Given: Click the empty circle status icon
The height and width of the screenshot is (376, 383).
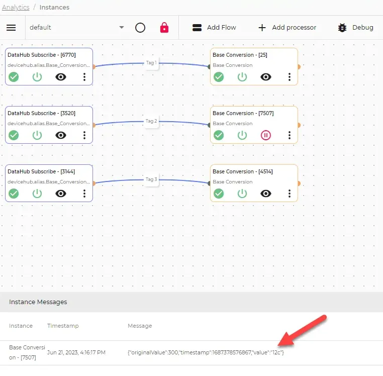Looking at the screenshot, I should 140,28.
